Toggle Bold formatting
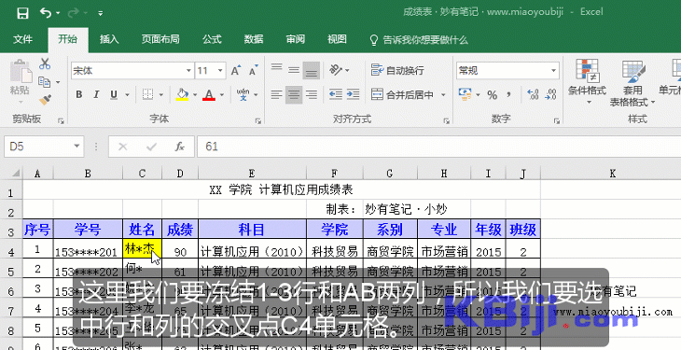 [x=78, y=94]
